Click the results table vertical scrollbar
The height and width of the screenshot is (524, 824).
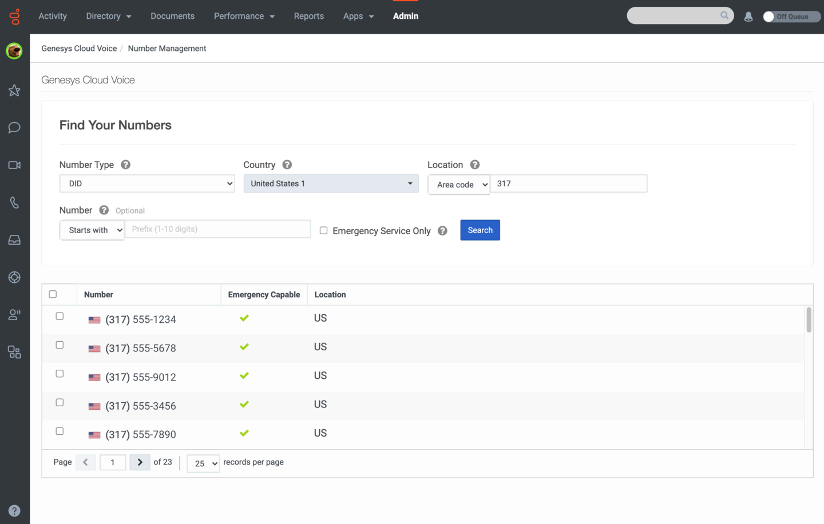809,320
